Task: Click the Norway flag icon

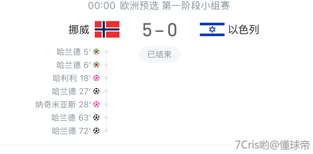Action: point(107,29)
